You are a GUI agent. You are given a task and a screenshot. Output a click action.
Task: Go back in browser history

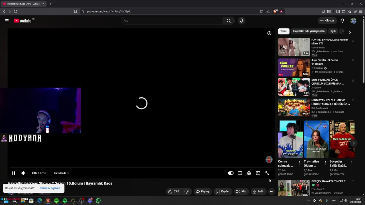[x=4, y=11]
